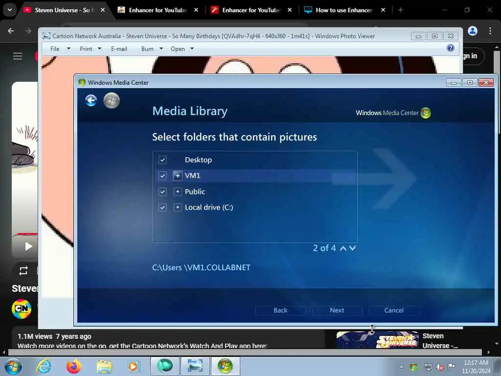Open Windows Start menu orb
The image size is (501, 376).
[x=13, y=366]
